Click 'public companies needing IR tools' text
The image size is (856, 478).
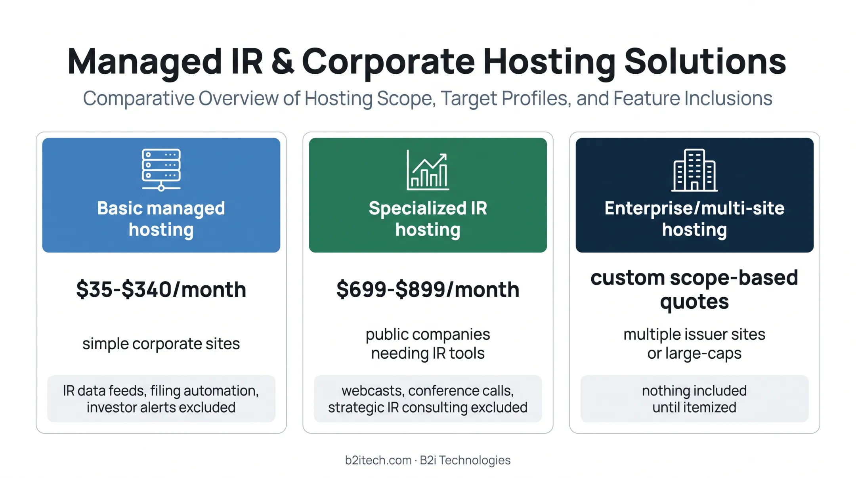428,344
